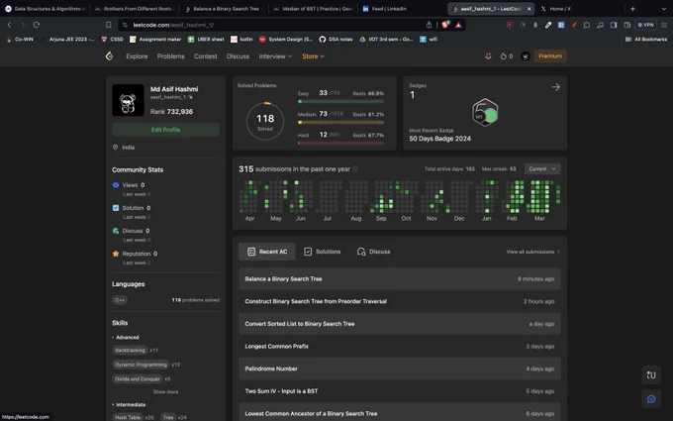Toggle the browser sidebar panel icon
Viewport: 673px width, 421px height.
coord(614,25)
